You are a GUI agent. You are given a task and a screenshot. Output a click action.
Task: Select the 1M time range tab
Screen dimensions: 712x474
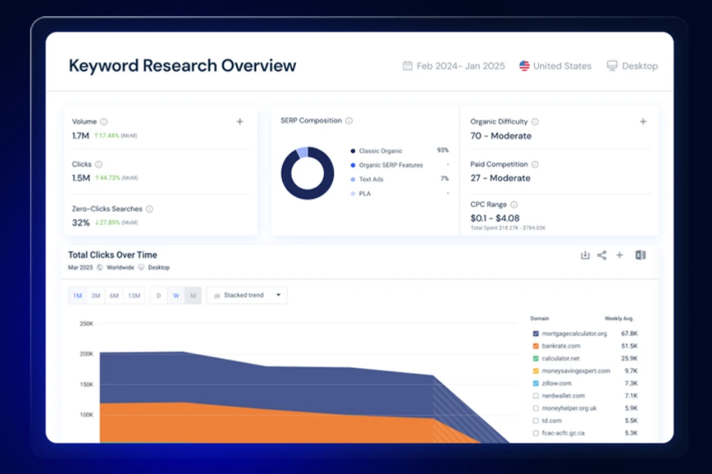[77, 296]
